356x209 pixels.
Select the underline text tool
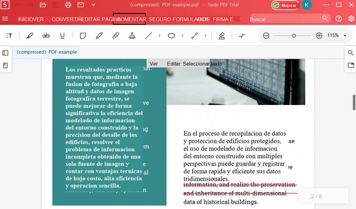62,36
